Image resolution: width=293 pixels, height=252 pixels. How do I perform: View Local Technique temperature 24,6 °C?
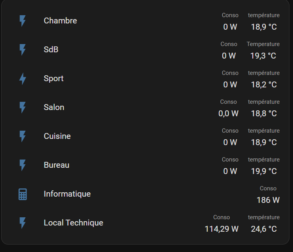pos(264,229)
